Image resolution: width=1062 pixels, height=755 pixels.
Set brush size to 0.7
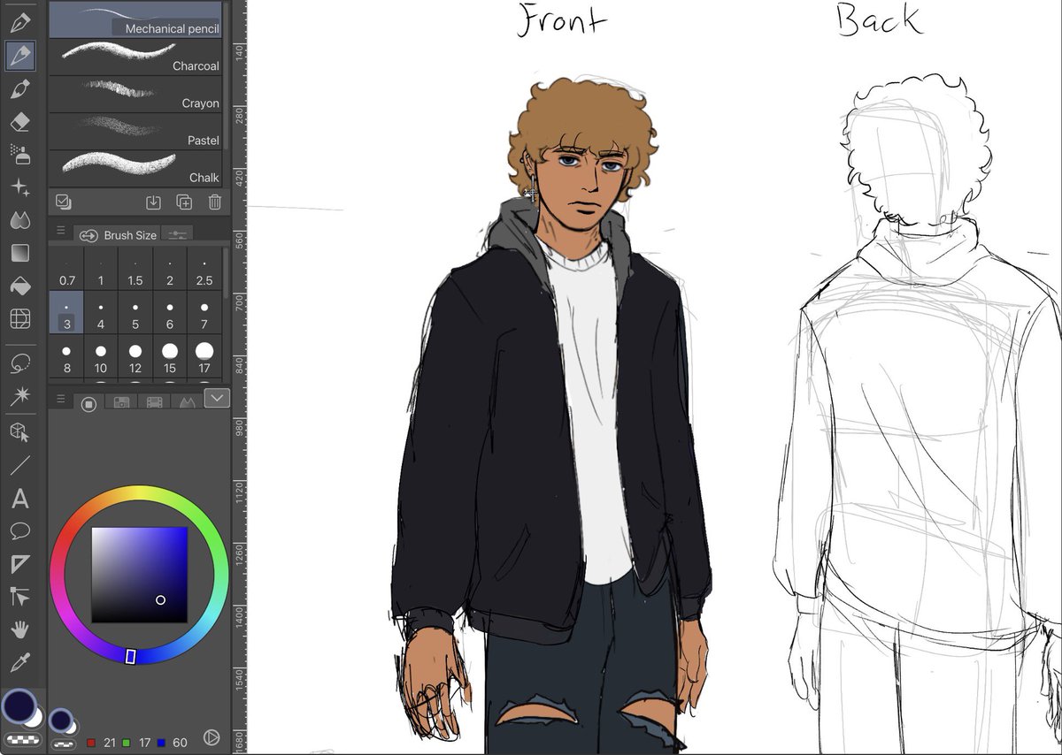point(66,269)
